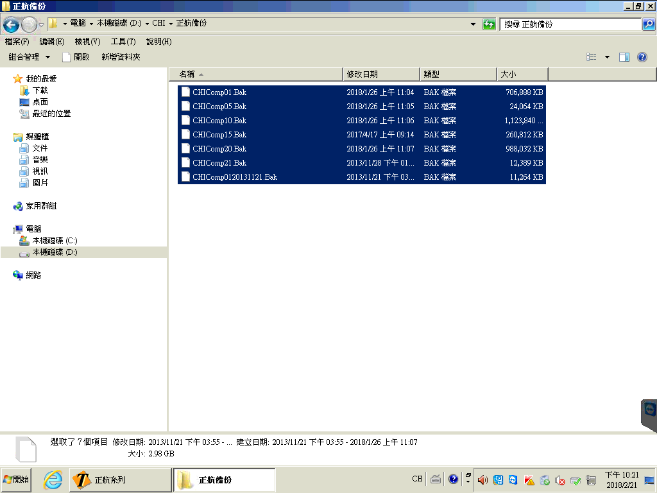Open 音樂 library
This screenshot has height=493, width=657.
[x=40, y=160]
